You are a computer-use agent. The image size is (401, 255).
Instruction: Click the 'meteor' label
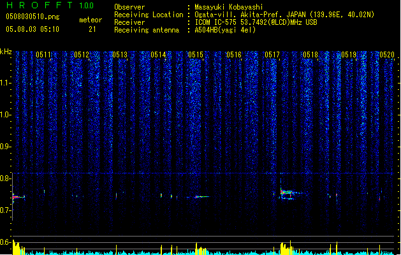pyautogui.click(x=91, y=20)
